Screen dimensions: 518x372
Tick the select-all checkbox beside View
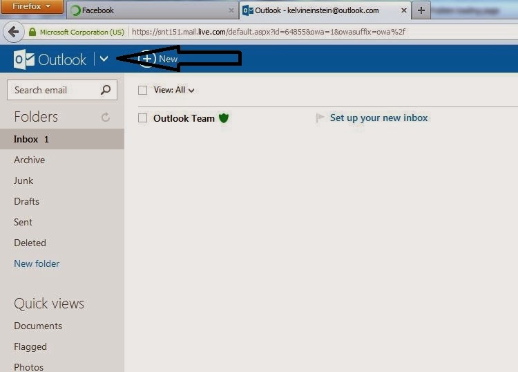pos(142,90)
